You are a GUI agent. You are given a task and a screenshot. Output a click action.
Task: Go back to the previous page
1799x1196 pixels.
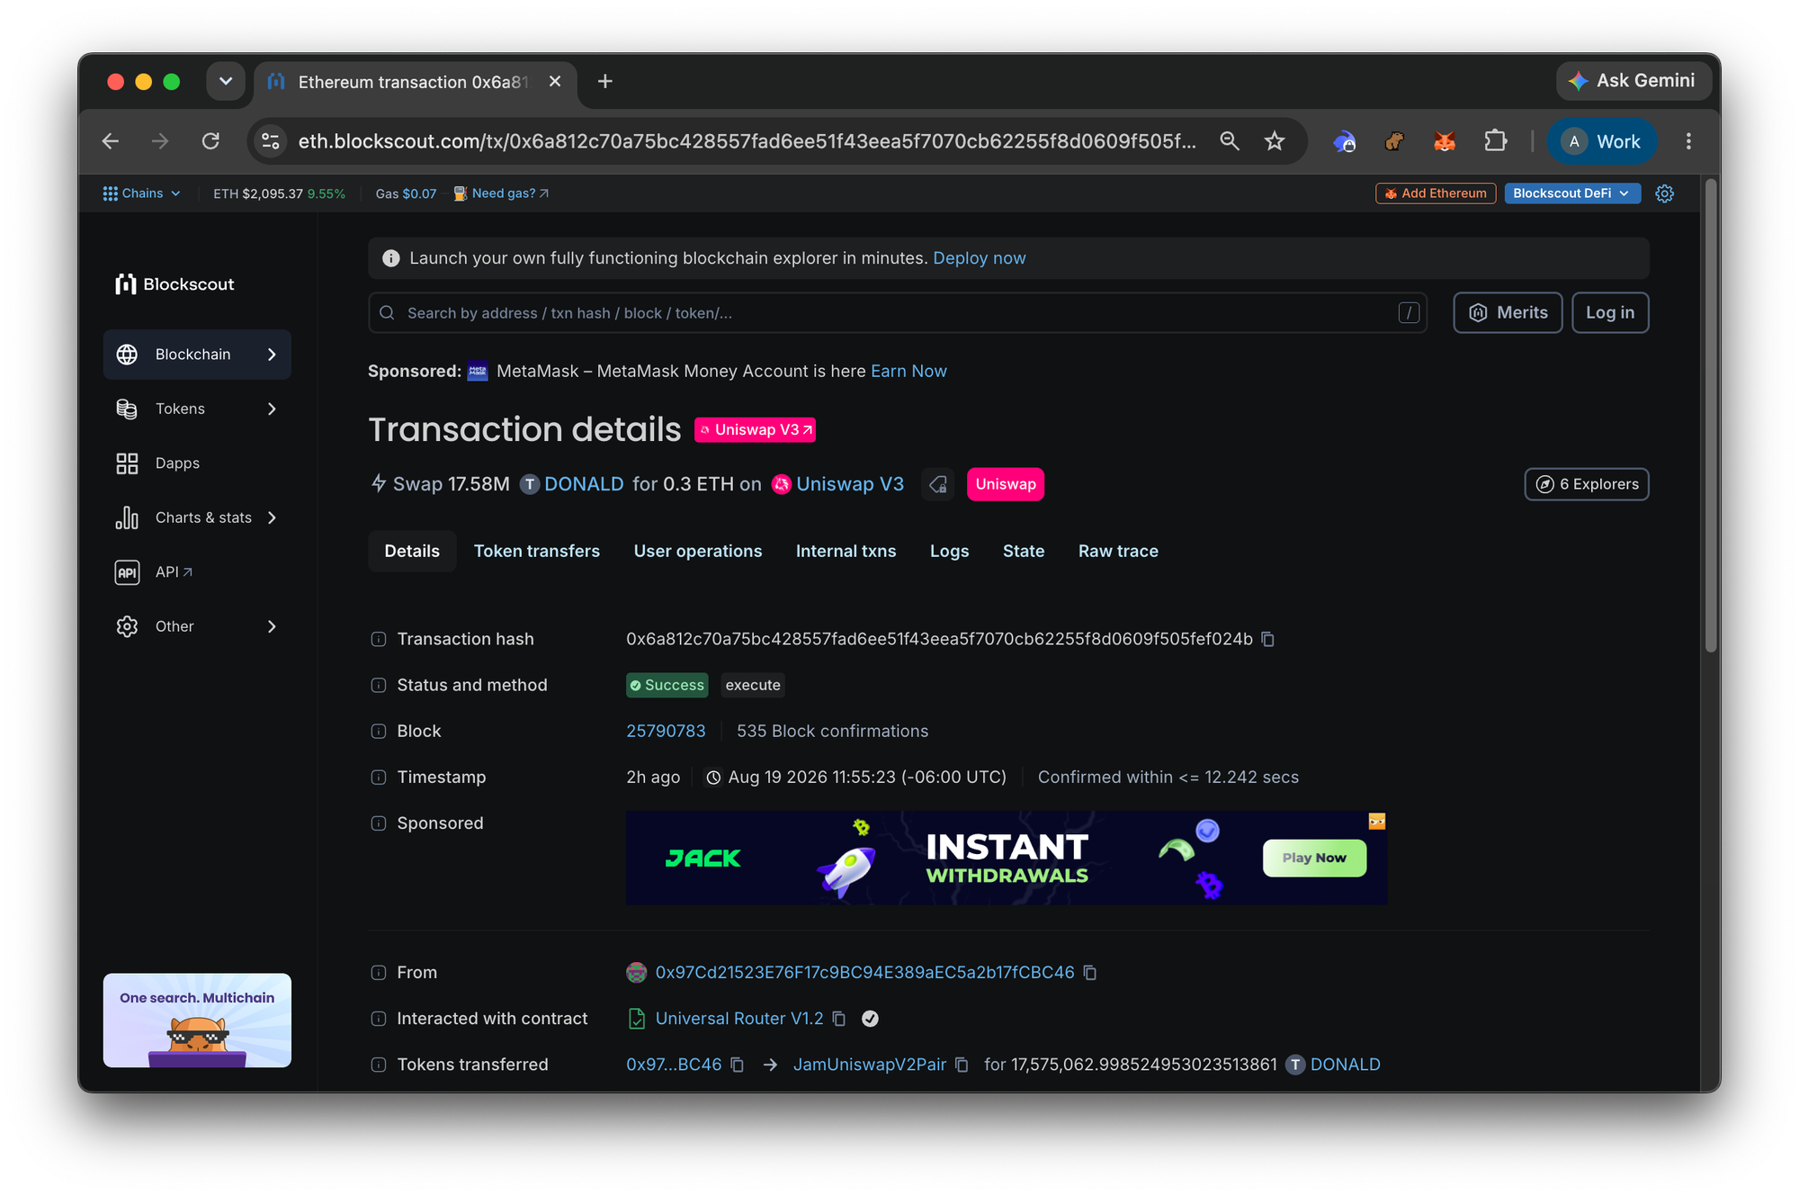pyautogui.click(x=111, y=141)
